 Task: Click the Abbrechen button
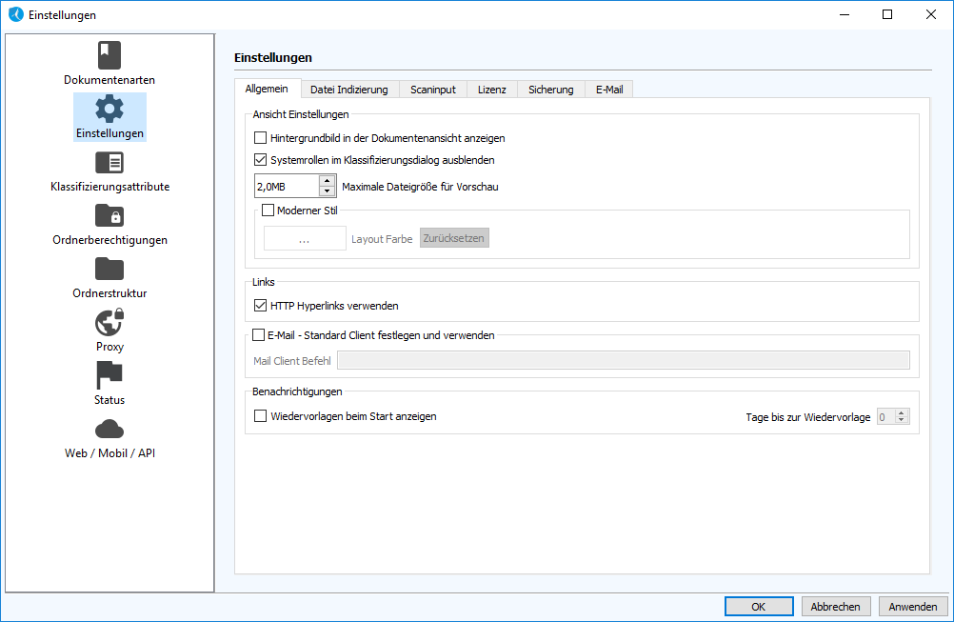pos(836,606)
